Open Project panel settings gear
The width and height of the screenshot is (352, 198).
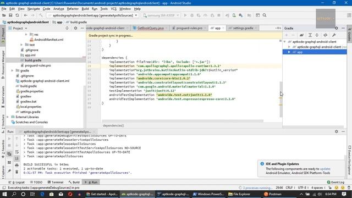coord(75,28)
